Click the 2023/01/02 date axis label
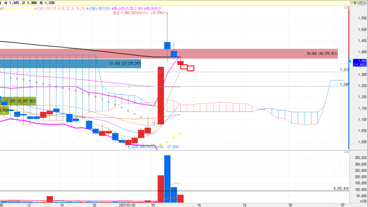The width and height of the screenshot is (368, 207). coord(127,205)
